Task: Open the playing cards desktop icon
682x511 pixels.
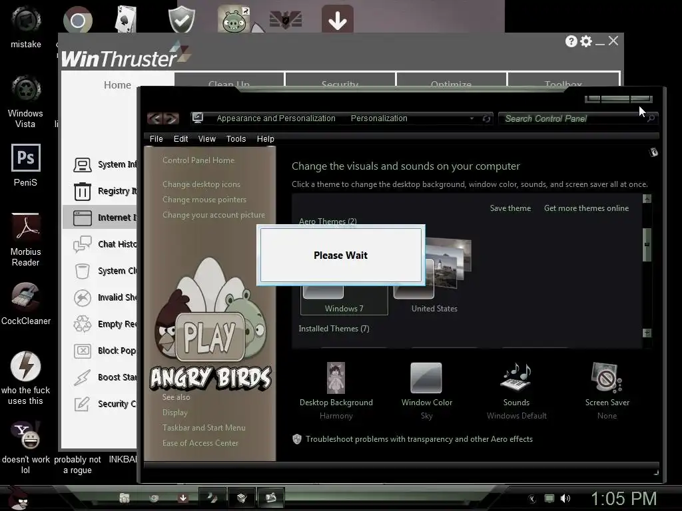Action: 125,19
